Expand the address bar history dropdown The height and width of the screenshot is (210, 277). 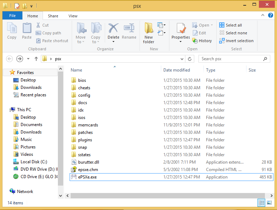coord(182,59)
